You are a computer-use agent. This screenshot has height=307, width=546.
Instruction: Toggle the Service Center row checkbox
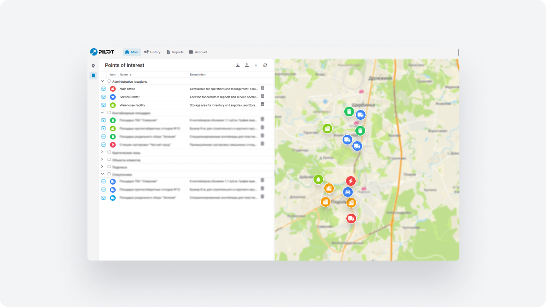click(x=103, y=97)
